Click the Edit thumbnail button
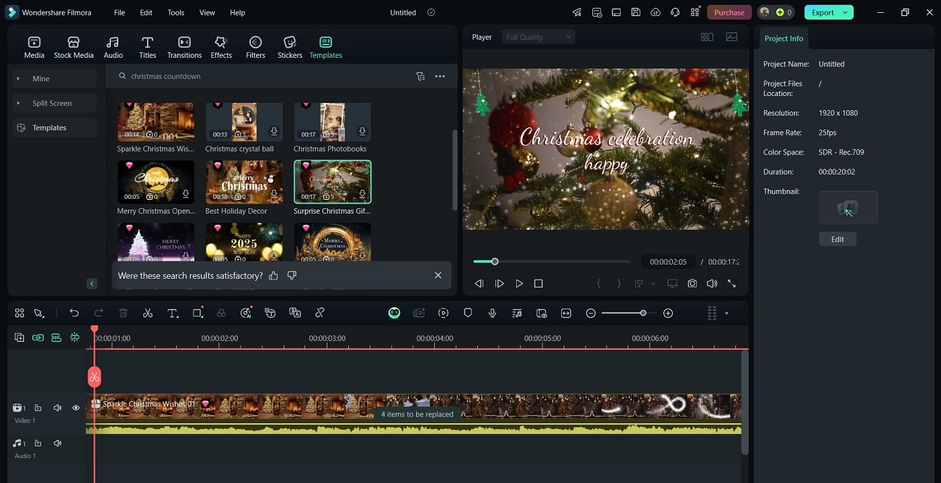This screenshot has width=941, height=483. click(837, 239)
